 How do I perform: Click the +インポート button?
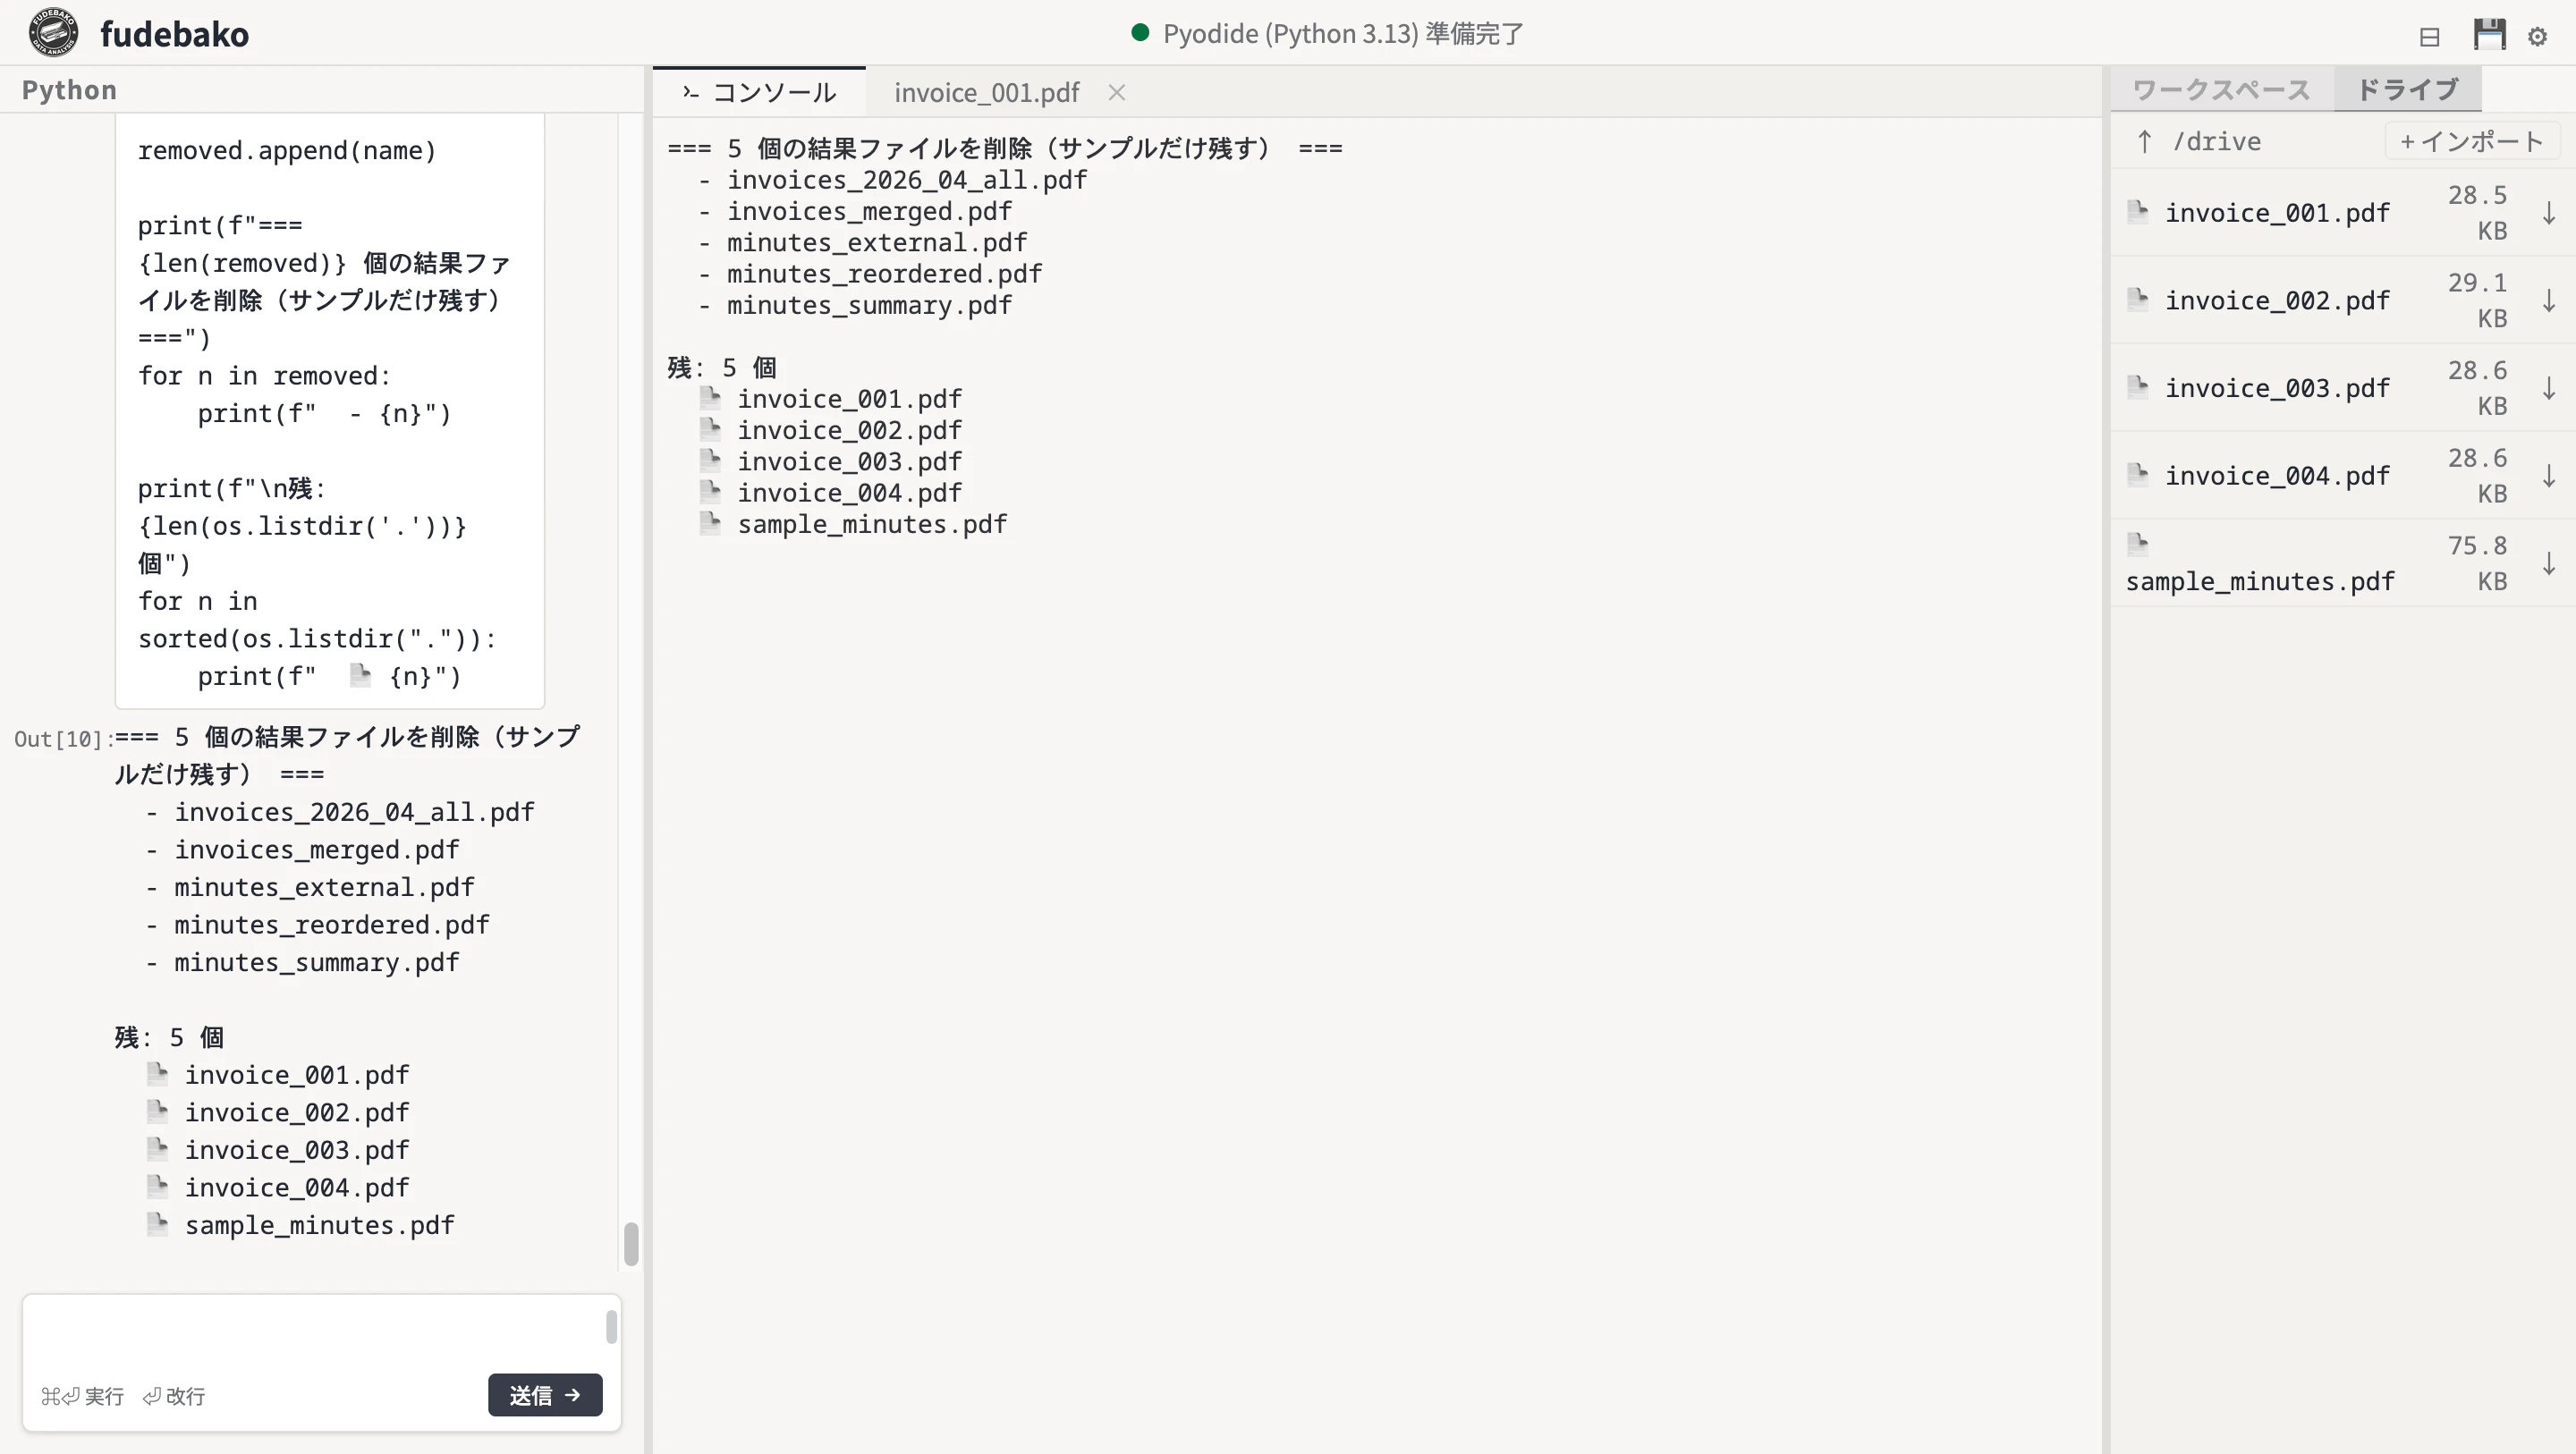point(2472,141)
